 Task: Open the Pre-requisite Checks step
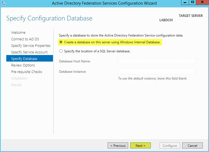tap(27, 72)
